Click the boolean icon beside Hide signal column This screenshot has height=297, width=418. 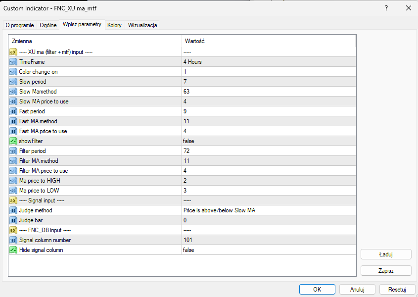(13, 250)
